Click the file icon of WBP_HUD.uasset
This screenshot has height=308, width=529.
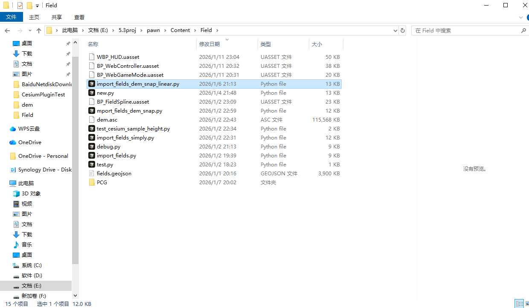(91, 57)
